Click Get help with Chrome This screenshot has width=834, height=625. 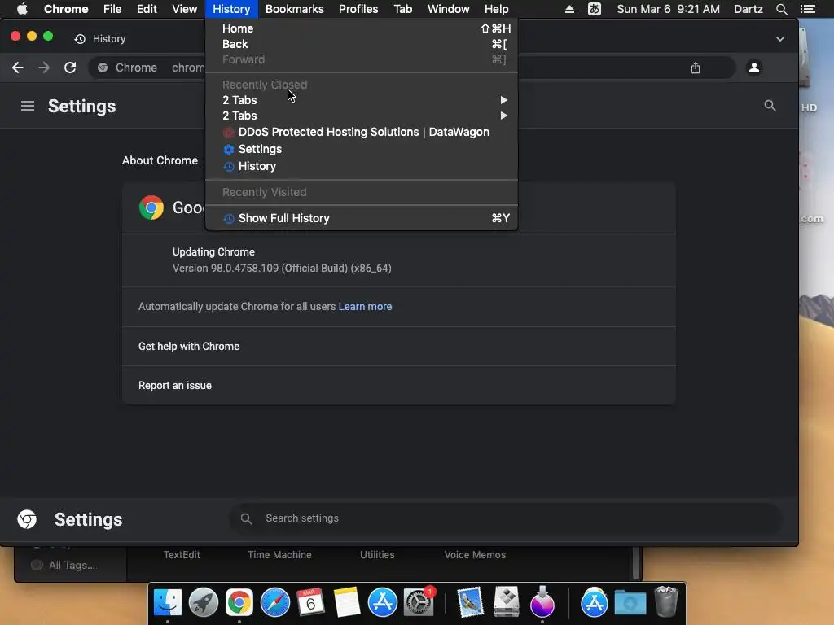(399, 347)
